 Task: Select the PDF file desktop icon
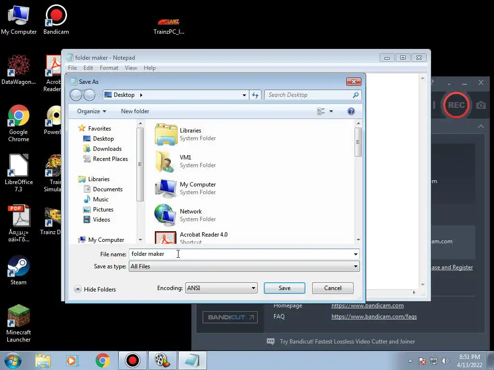pyautogui.click(x=19, y=224)
